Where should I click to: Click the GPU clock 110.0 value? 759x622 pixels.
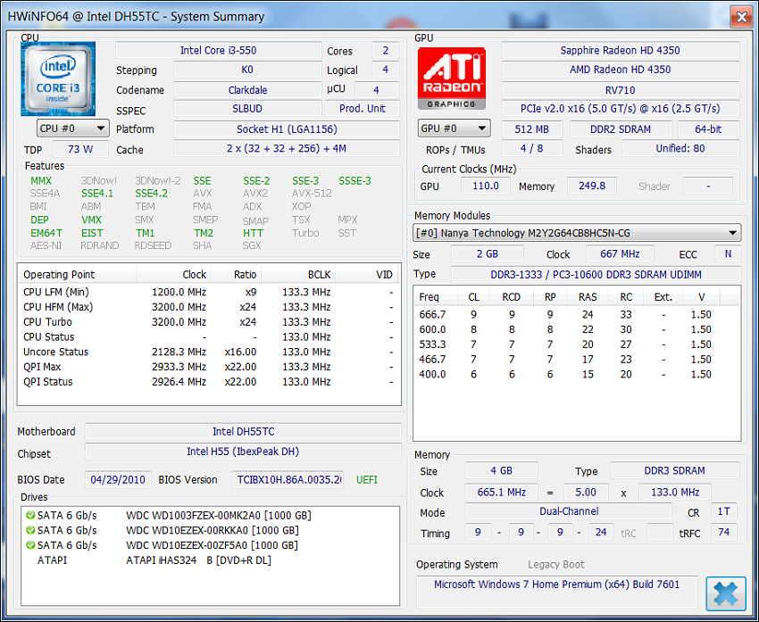tap(486, 187)
